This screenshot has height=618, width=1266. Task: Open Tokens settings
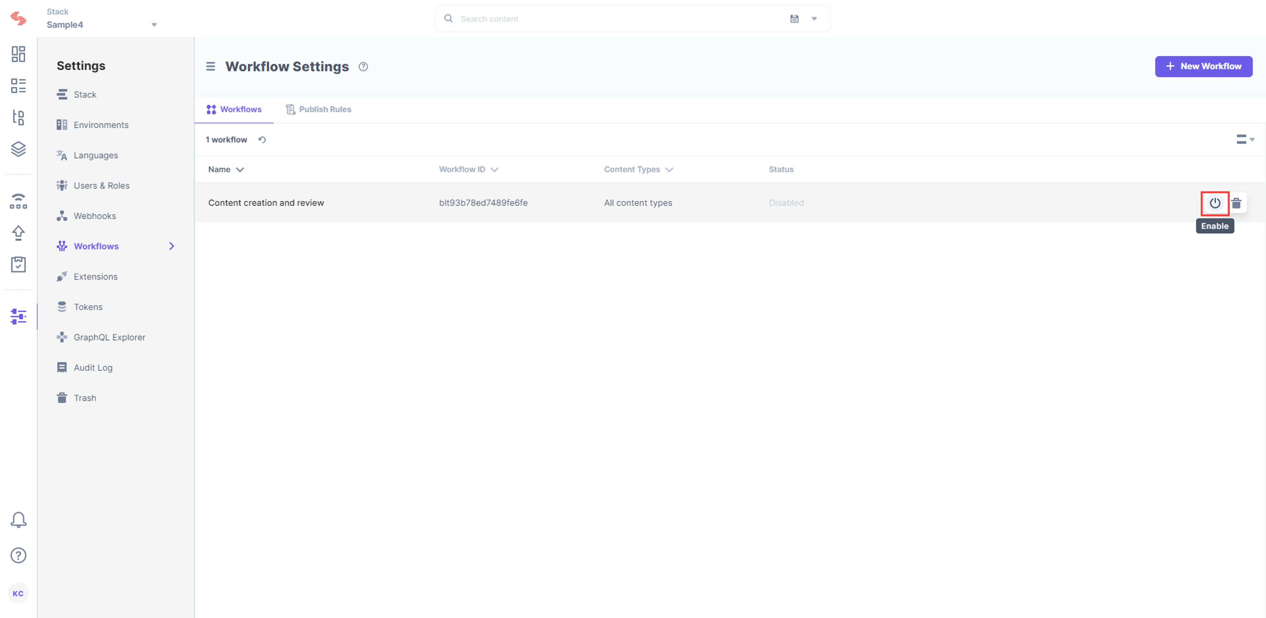point(79,307)
